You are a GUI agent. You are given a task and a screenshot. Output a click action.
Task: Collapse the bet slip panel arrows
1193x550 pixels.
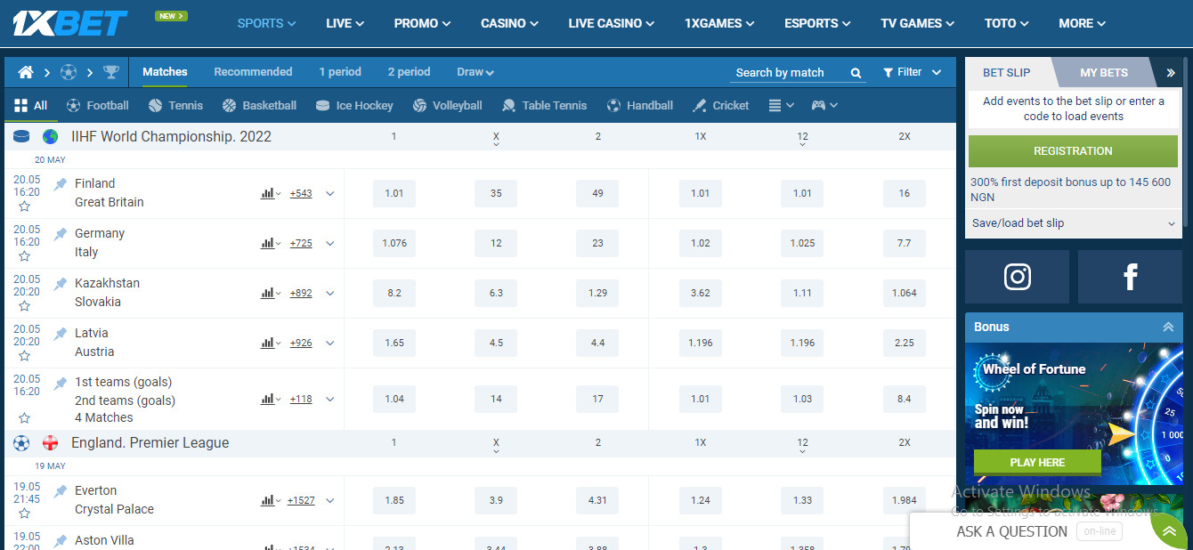pos(1171,73)
